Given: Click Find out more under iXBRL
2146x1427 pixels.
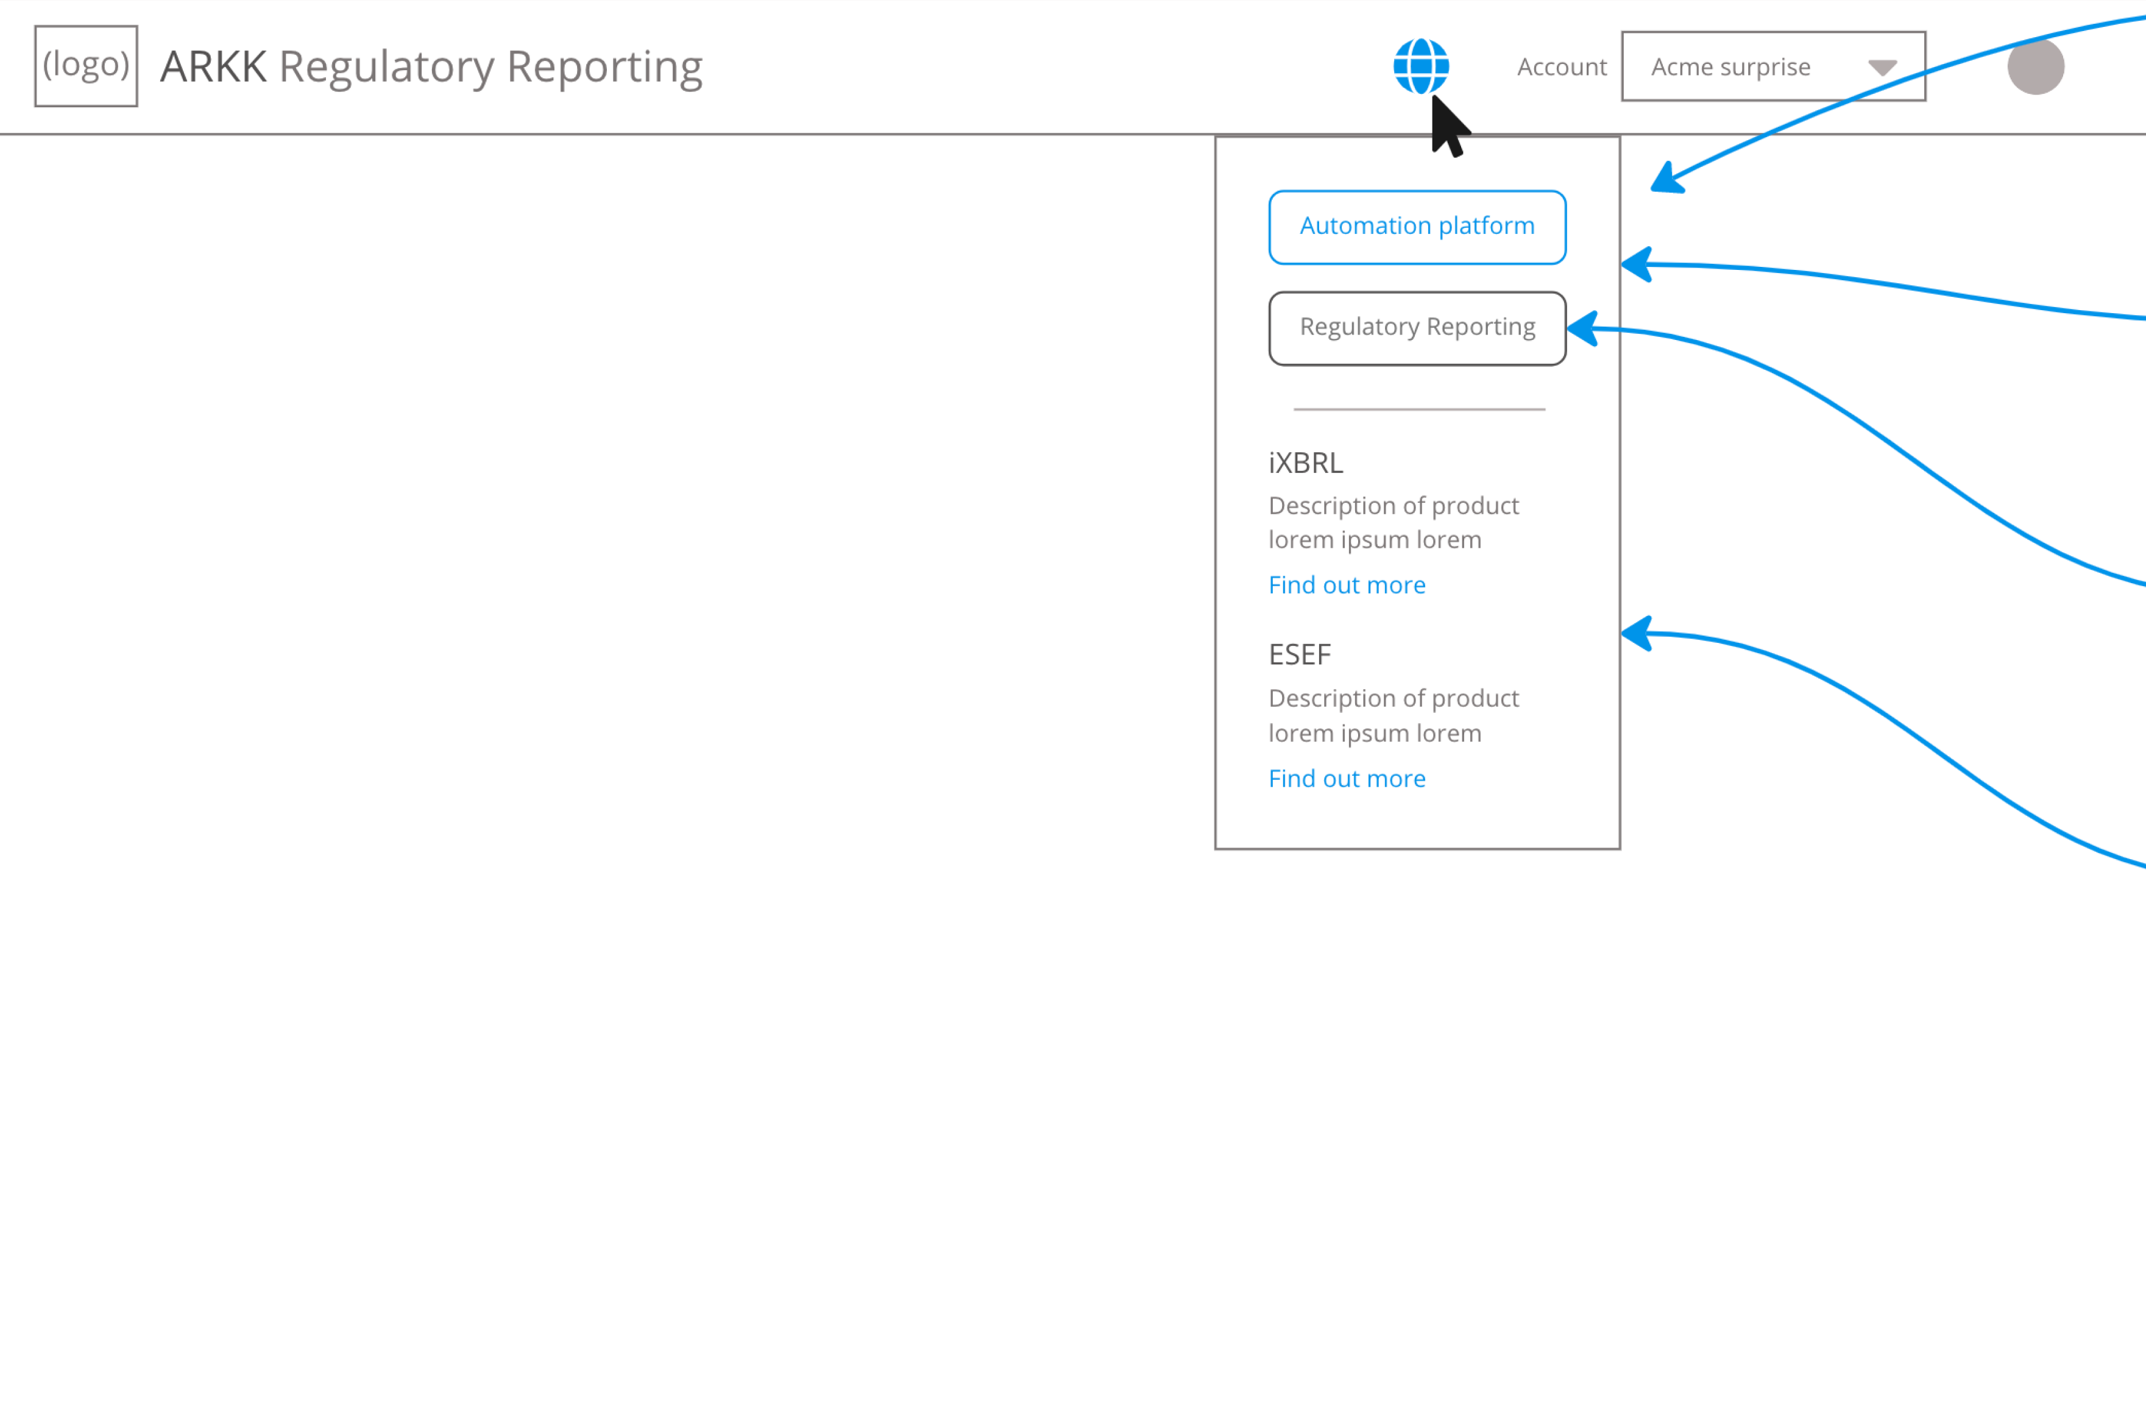Looking at the screenshot, I should point(1347,585).
